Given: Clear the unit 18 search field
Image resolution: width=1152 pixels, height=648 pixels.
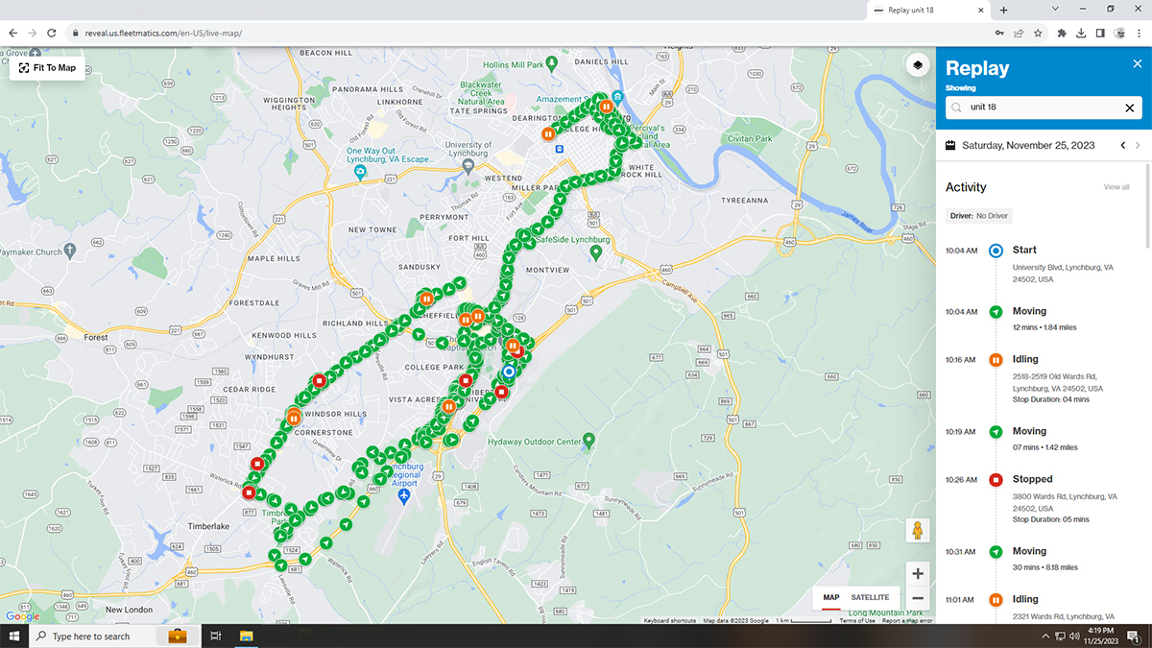Looking at the screenshot, I should 1129,108.
